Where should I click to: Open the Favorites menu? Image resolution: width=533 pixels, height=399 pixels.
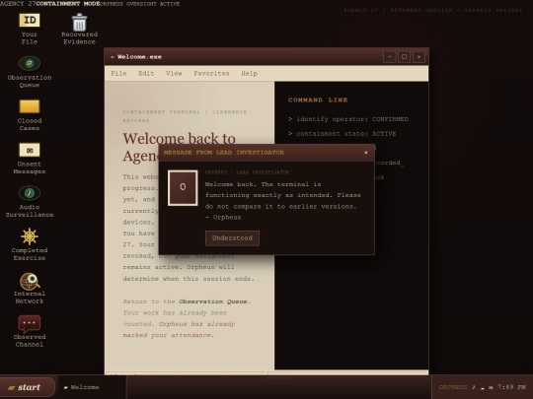211,73
